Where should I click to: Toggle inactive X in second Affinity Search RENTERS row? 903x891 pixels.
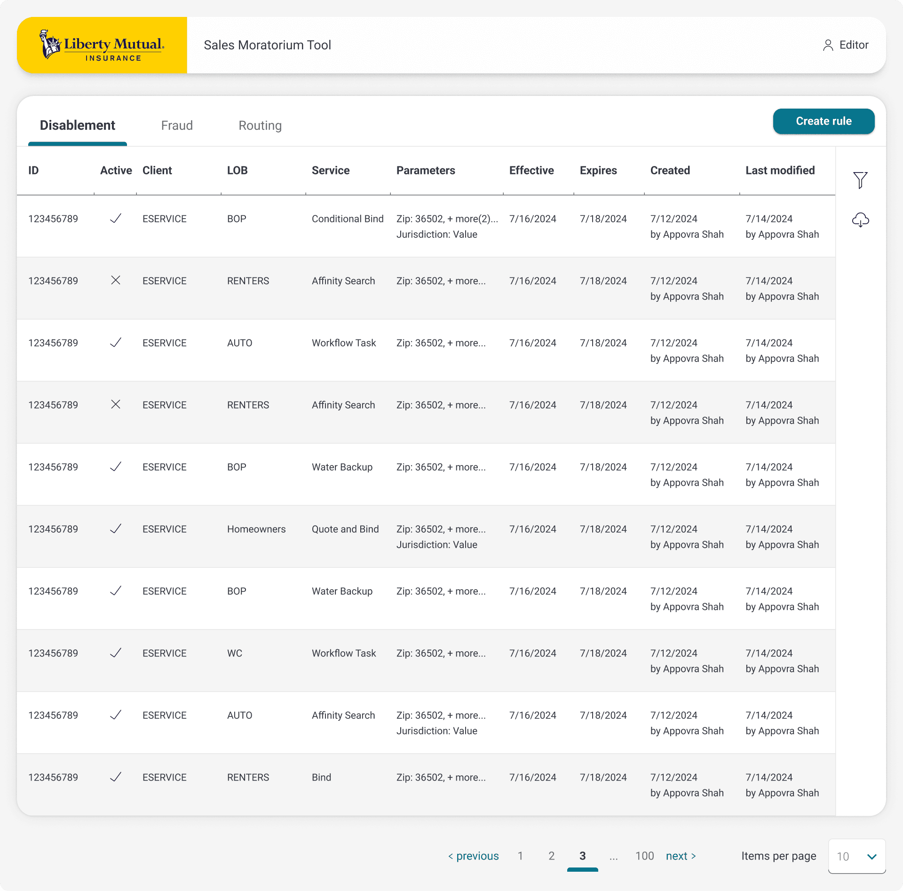(x=116, y=405)
